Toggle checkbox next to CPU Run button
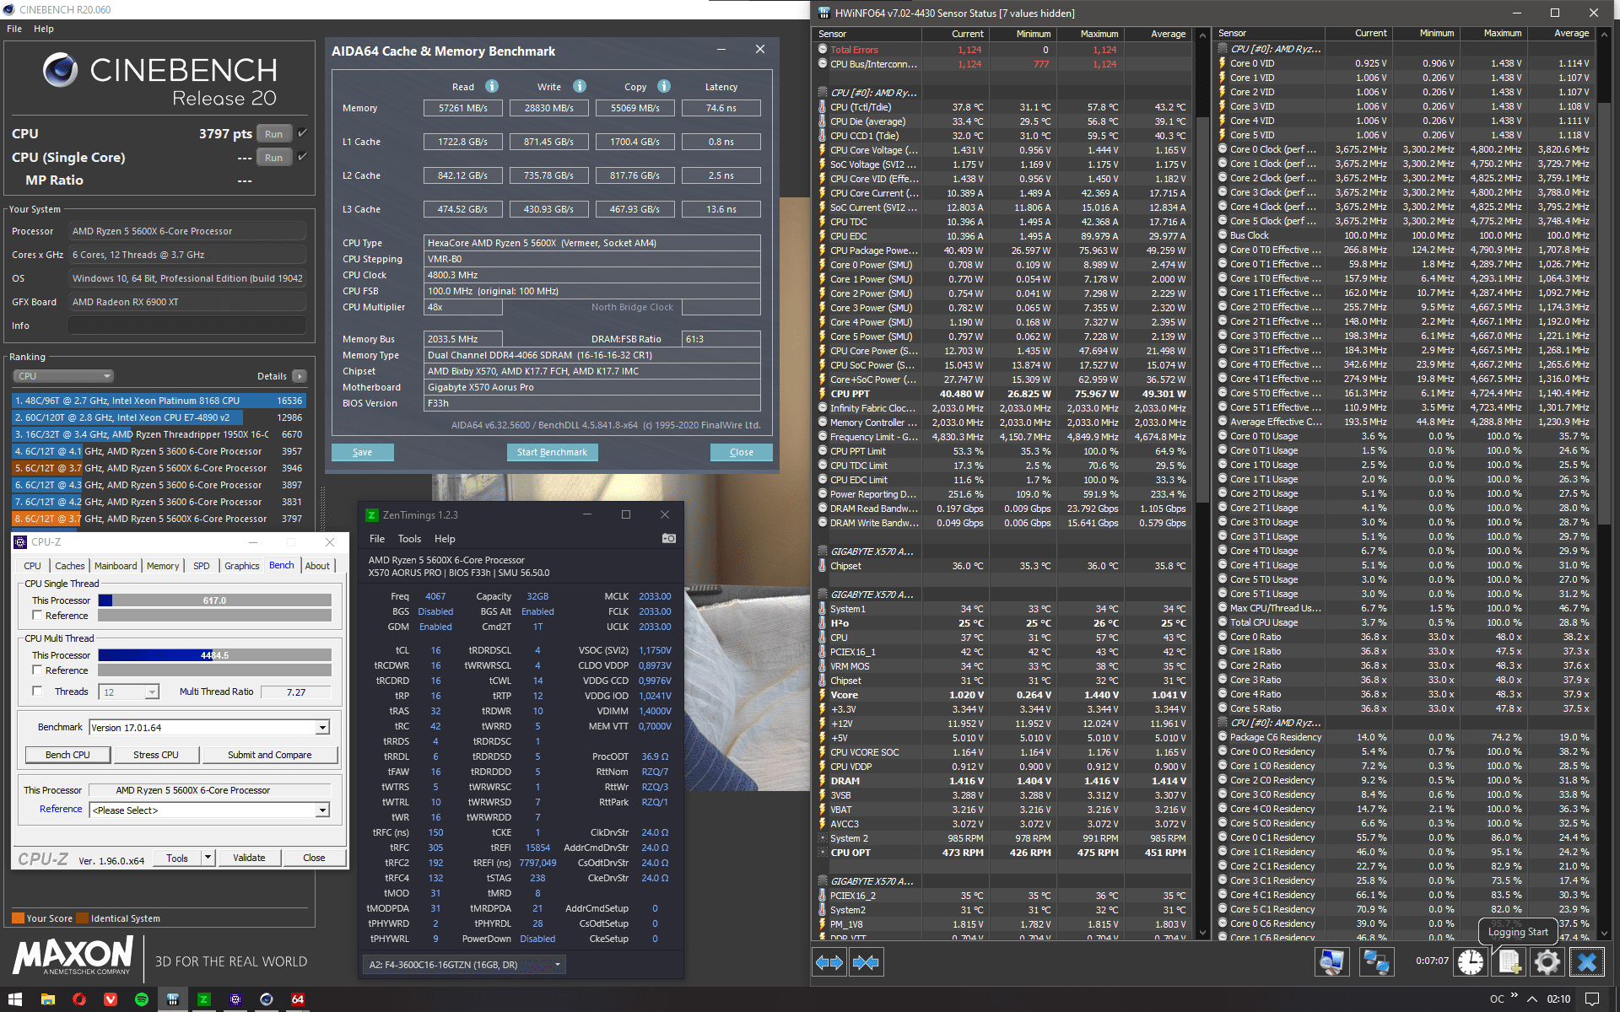1620x1012 pixels. pos(303,133)
